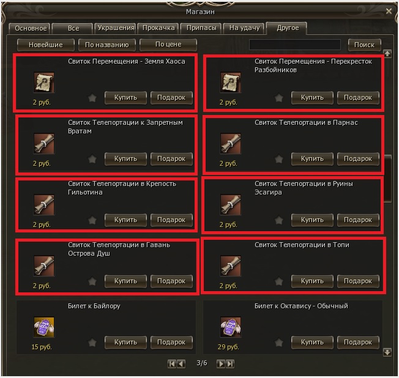Viewport: 399px width, 378px height.
Task: Switch to the Украшения tab
Action: pos(116,28)
